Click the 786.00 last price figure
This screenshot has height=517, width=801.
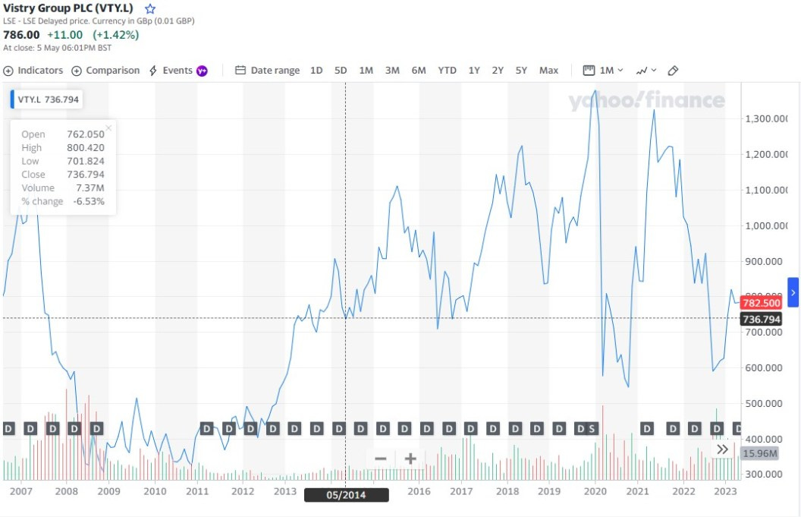(x=21, y=35)
